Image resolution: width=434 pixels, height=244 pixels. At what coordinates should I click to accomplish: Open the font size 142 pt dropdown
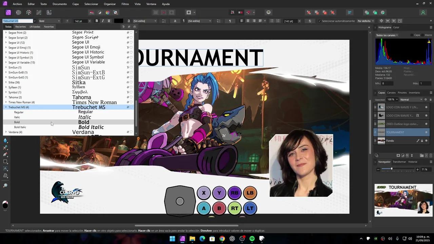tap(89, 21)
